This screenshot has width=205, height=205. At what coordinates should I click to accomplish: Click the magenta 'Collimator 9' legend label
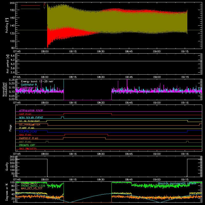click(29, 88)
